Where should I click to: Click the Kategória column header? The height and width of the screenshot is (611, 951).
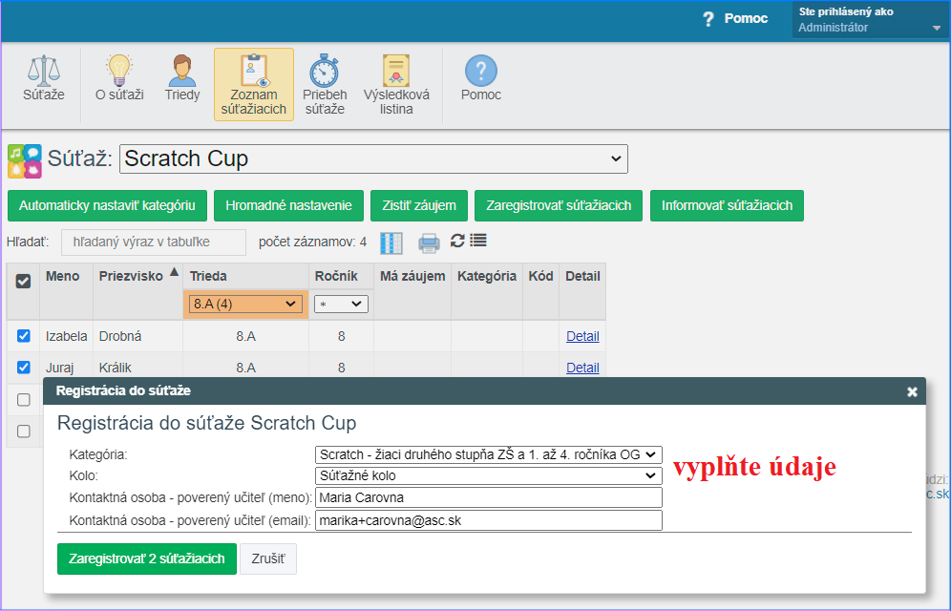[486, 276]
